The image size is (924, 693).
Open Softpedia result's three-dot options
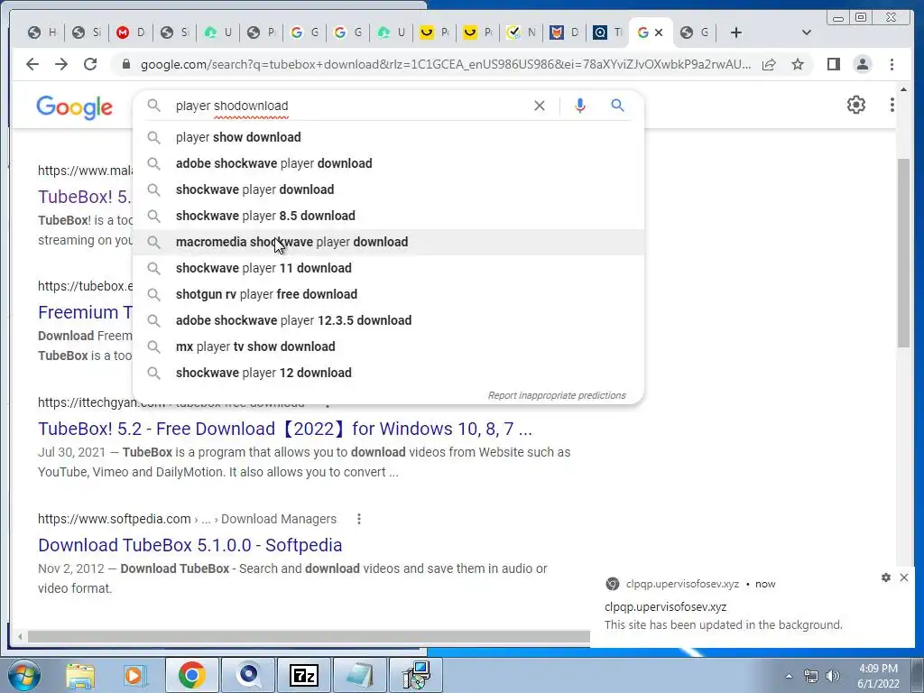359,519
